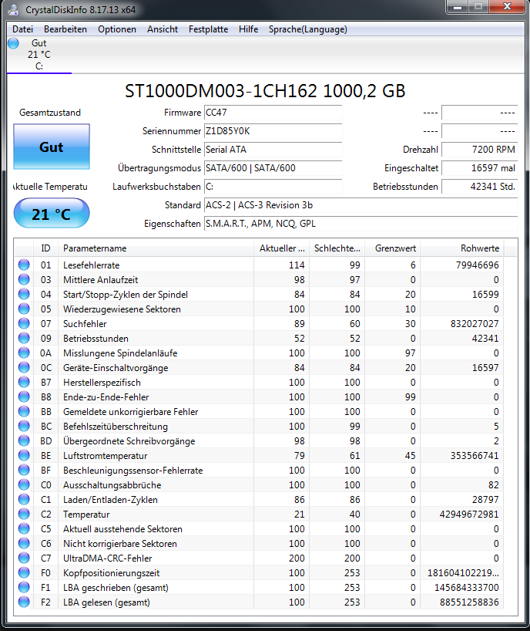Click status orb for Mittlere Anlaufzeit row
530x631 pixels.
tap(24, 279)
